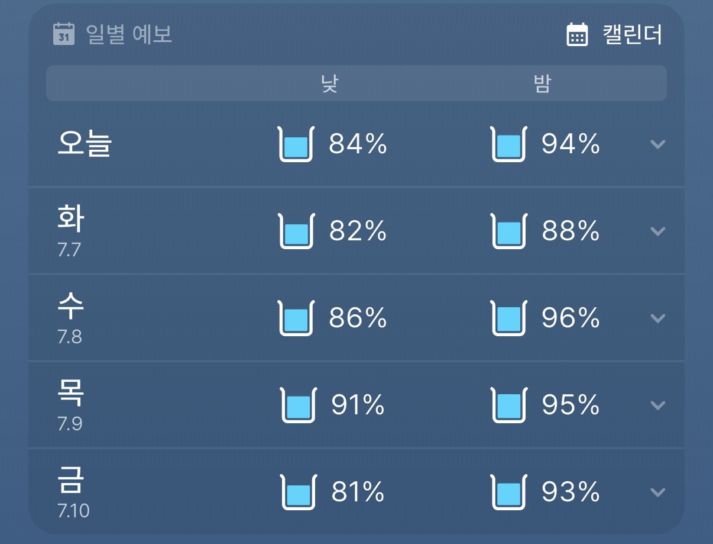The width and height of the screenshot is (713, 544).
Task: Expand the 오늘 row chevron
Action: 657,144
